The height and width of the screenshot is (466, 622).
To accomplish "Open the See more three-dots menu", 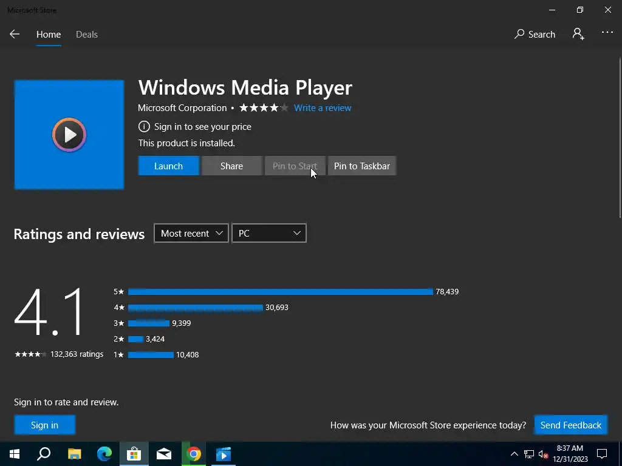I will tap(607, 33).
